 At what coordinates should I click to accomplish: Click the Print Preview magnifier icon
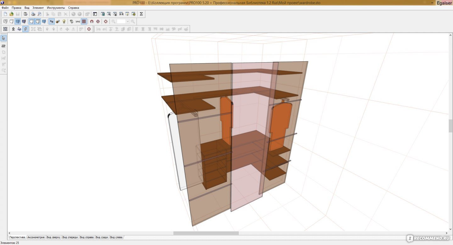(39, 14)
